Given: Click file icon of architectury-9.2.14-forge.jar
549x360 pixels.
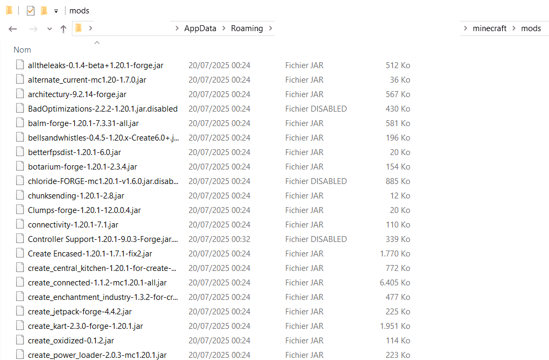Looking at the screenshot, I should (x=20, y=94).
